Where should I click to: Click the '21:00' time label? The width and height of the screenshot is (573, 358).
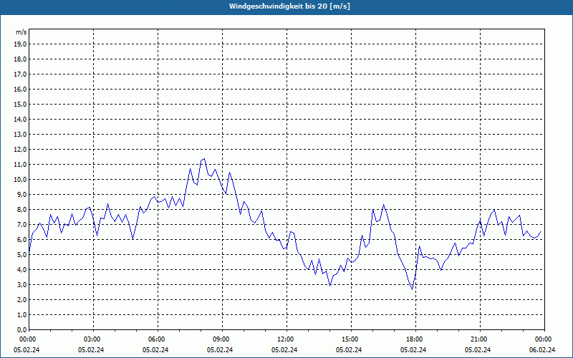(x=479, y=339)
